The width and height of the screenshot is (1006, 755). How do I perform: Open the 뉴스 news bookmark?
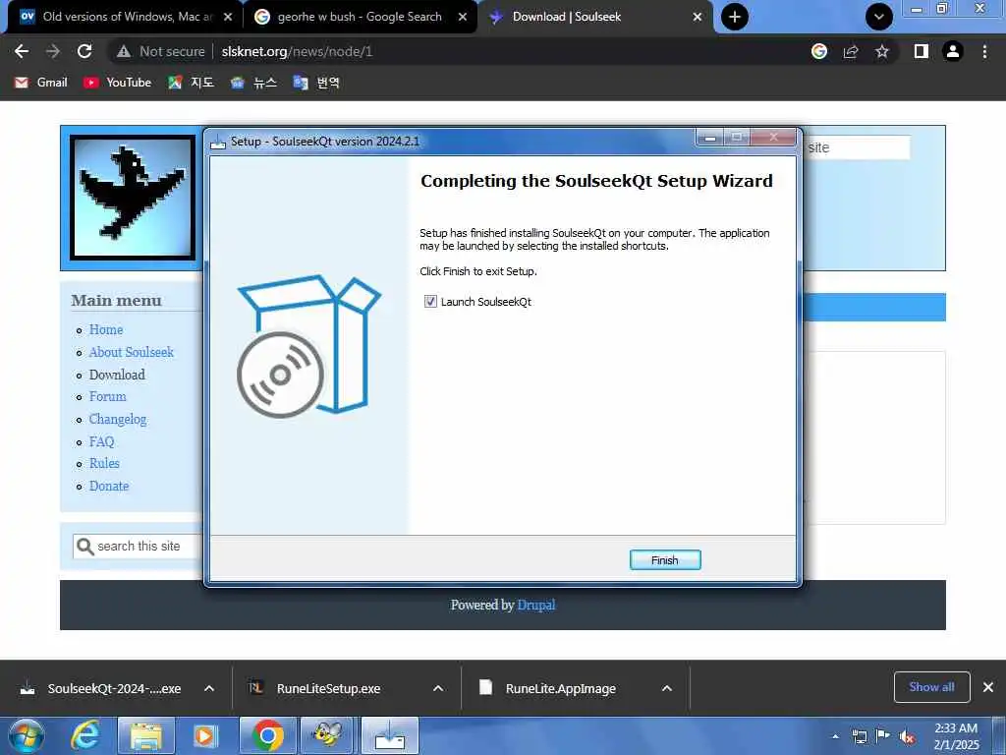click(254, 83)
